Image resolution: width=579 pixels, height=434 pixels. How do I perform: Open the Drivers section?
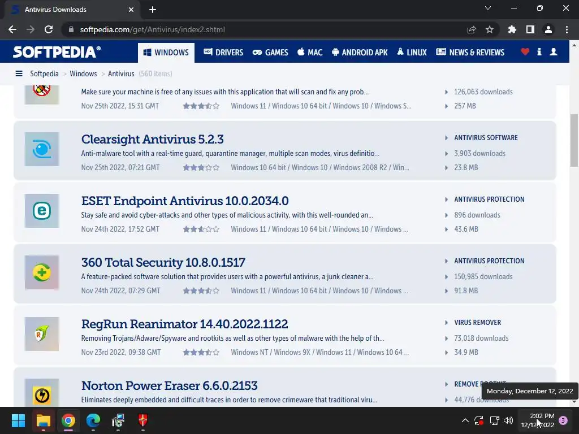[223, 53]
